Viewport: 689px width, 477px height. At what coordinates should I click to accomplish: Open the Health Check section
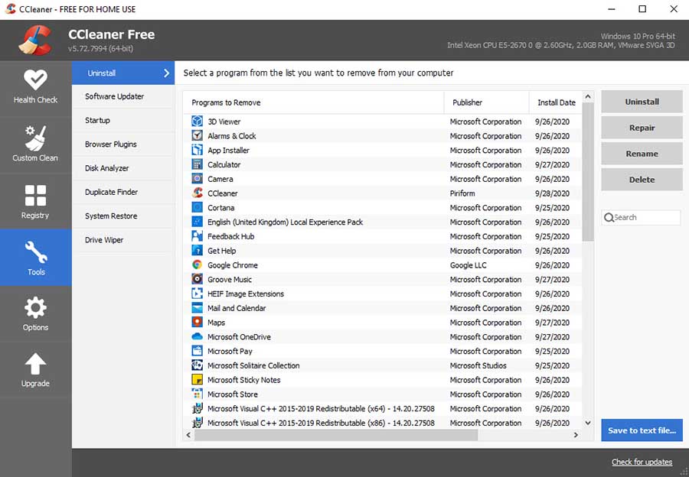click(x=35, y=88)
